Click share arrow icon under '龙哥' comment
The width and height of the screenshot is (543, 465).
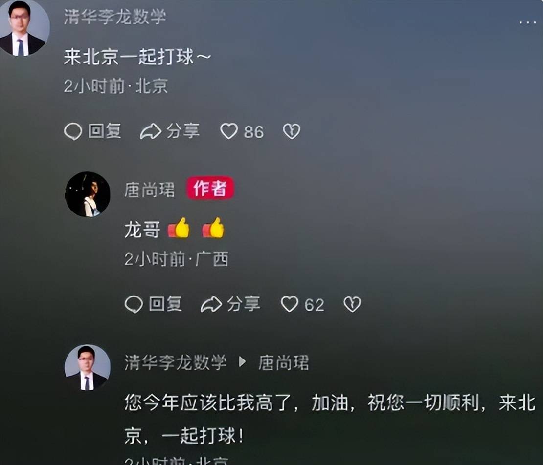(211, 304)
